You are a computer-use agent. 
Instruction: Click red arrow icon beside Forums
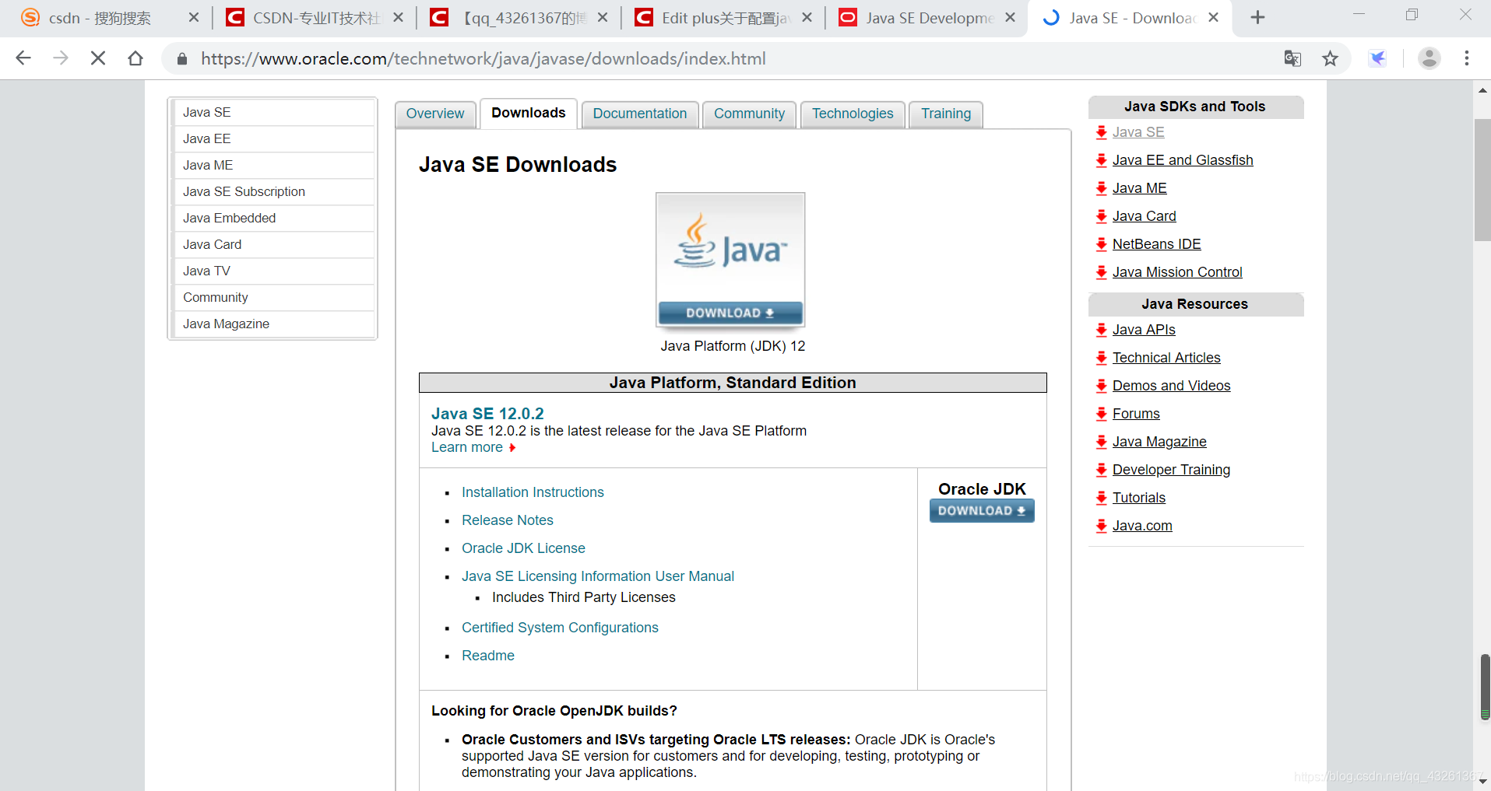tap(1101, 414)
